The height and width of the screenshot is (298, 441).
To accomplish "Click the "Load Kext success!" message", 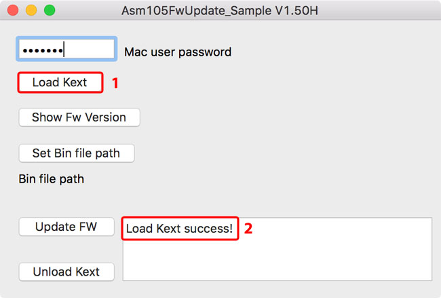I will (180, 229).
